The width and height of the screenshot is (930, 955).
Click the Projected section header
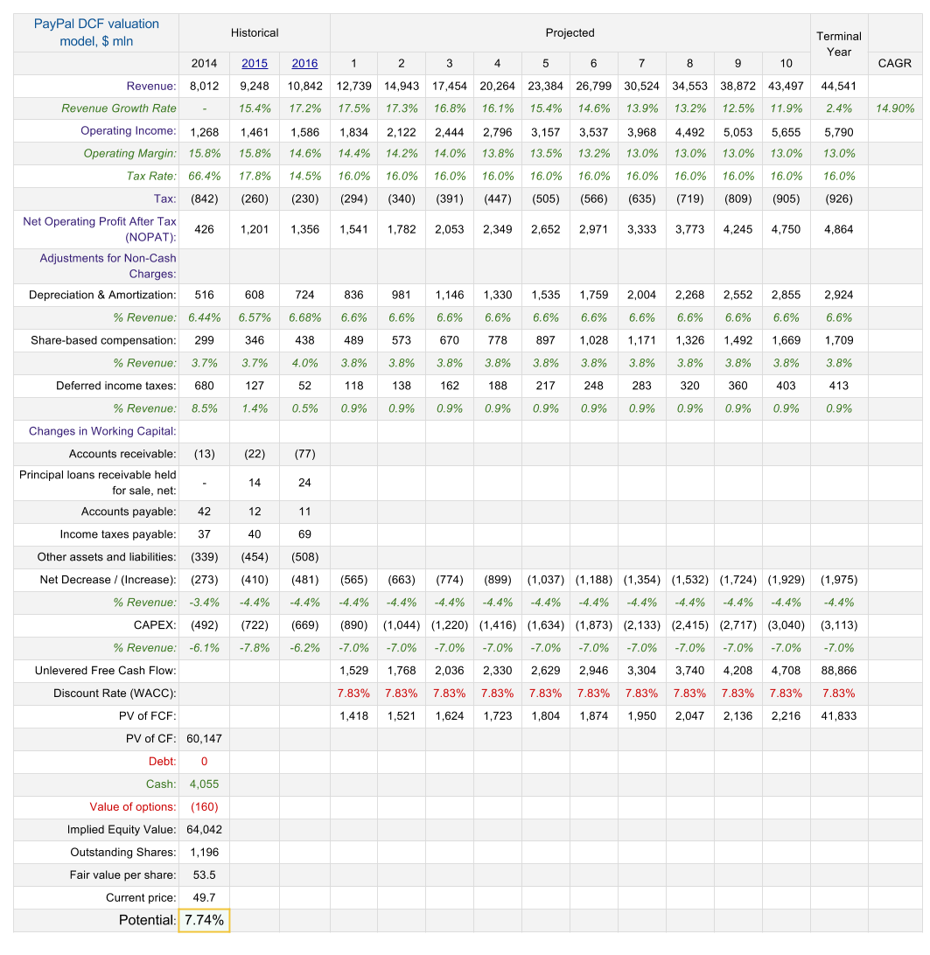pyautogui.click(x=570, y=32)
